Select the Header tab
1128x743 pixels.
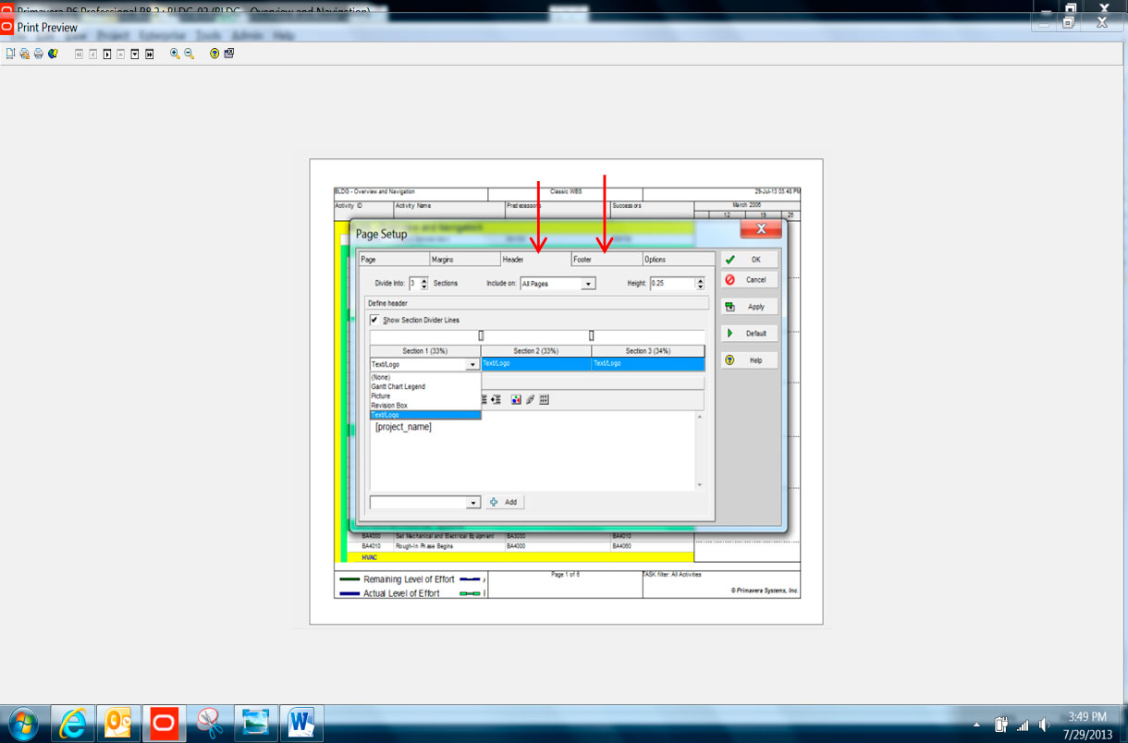(536, 260)
